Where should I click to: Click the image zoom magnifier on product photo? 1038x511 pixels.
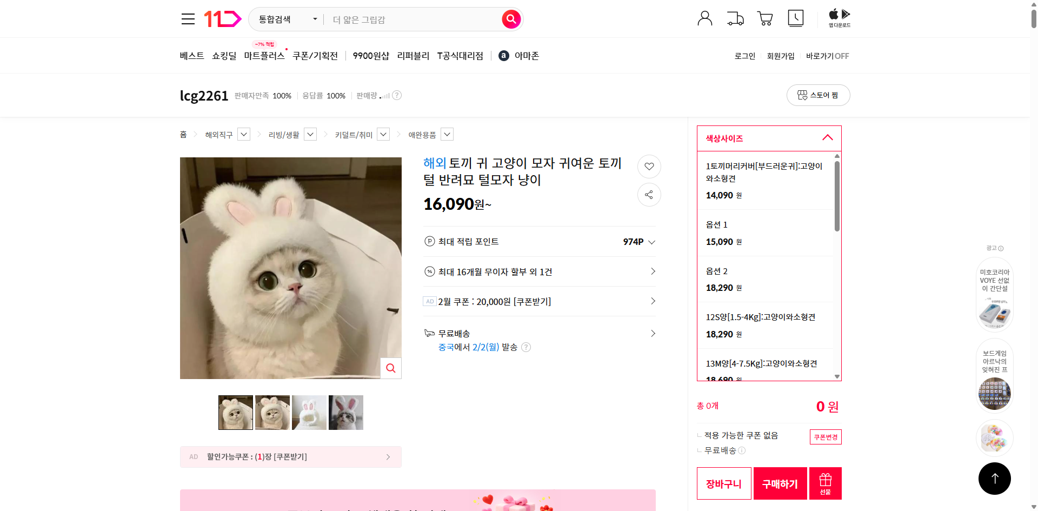click(x=390, y=368)
